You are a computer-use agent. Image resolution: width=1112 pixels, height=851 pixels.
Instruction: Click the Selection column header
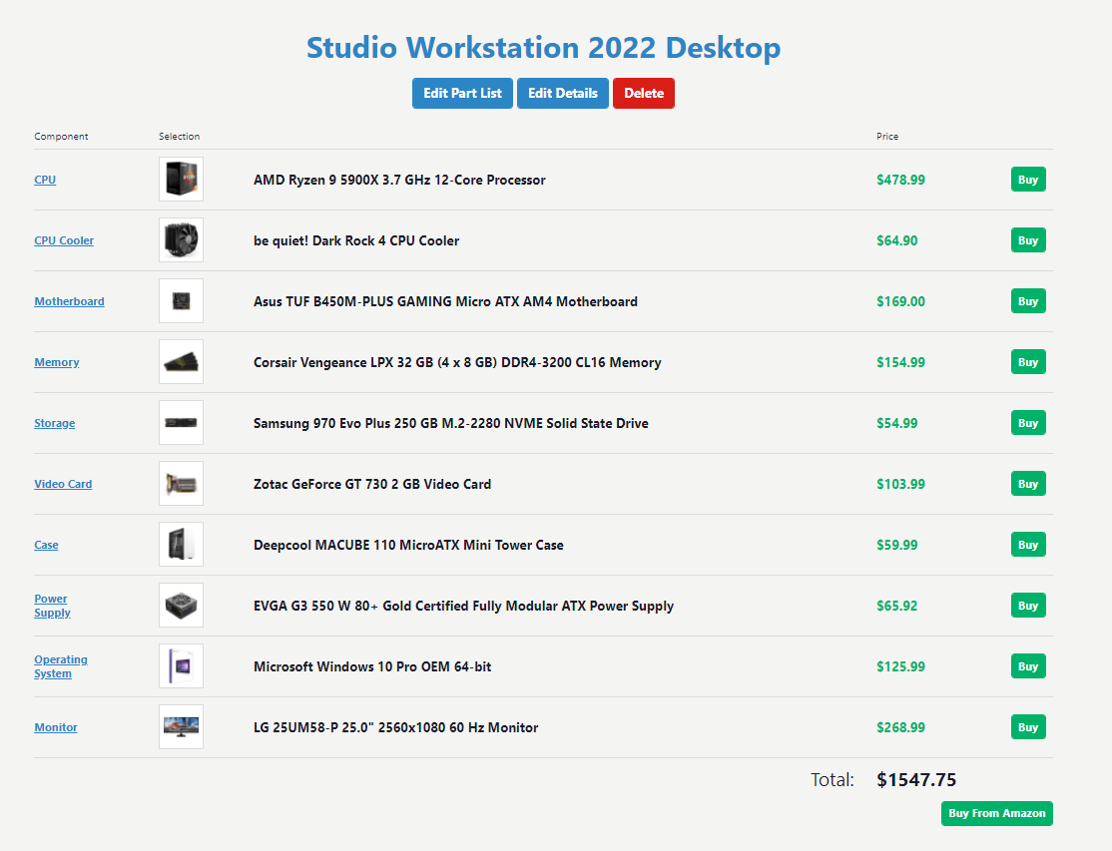click(x=180, y=137)
